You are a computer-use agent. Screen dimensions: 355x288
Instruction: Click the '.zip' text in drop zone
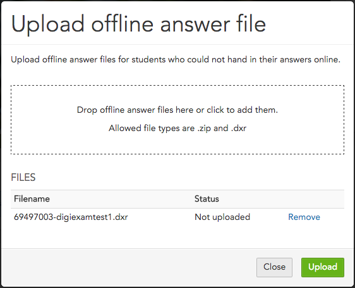click(x=204, y=129)
